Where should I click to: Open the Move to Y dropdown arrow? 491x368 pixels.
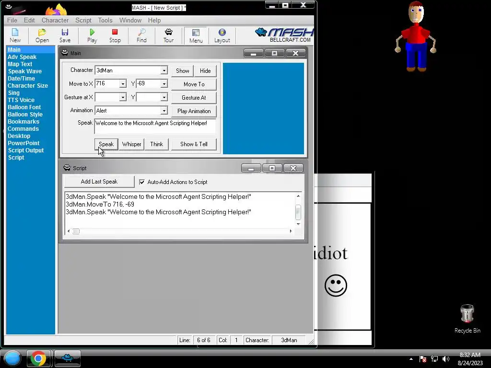164,83
